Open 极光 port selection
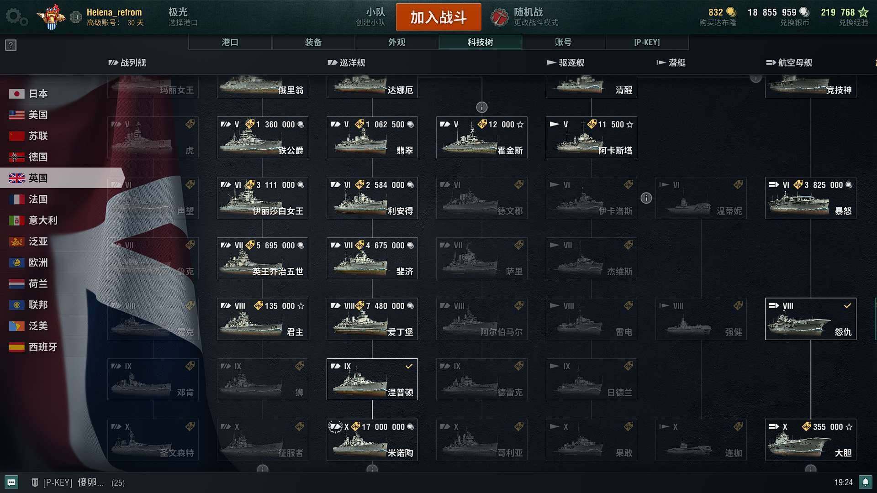877x493 pixels. click(183, 17)
